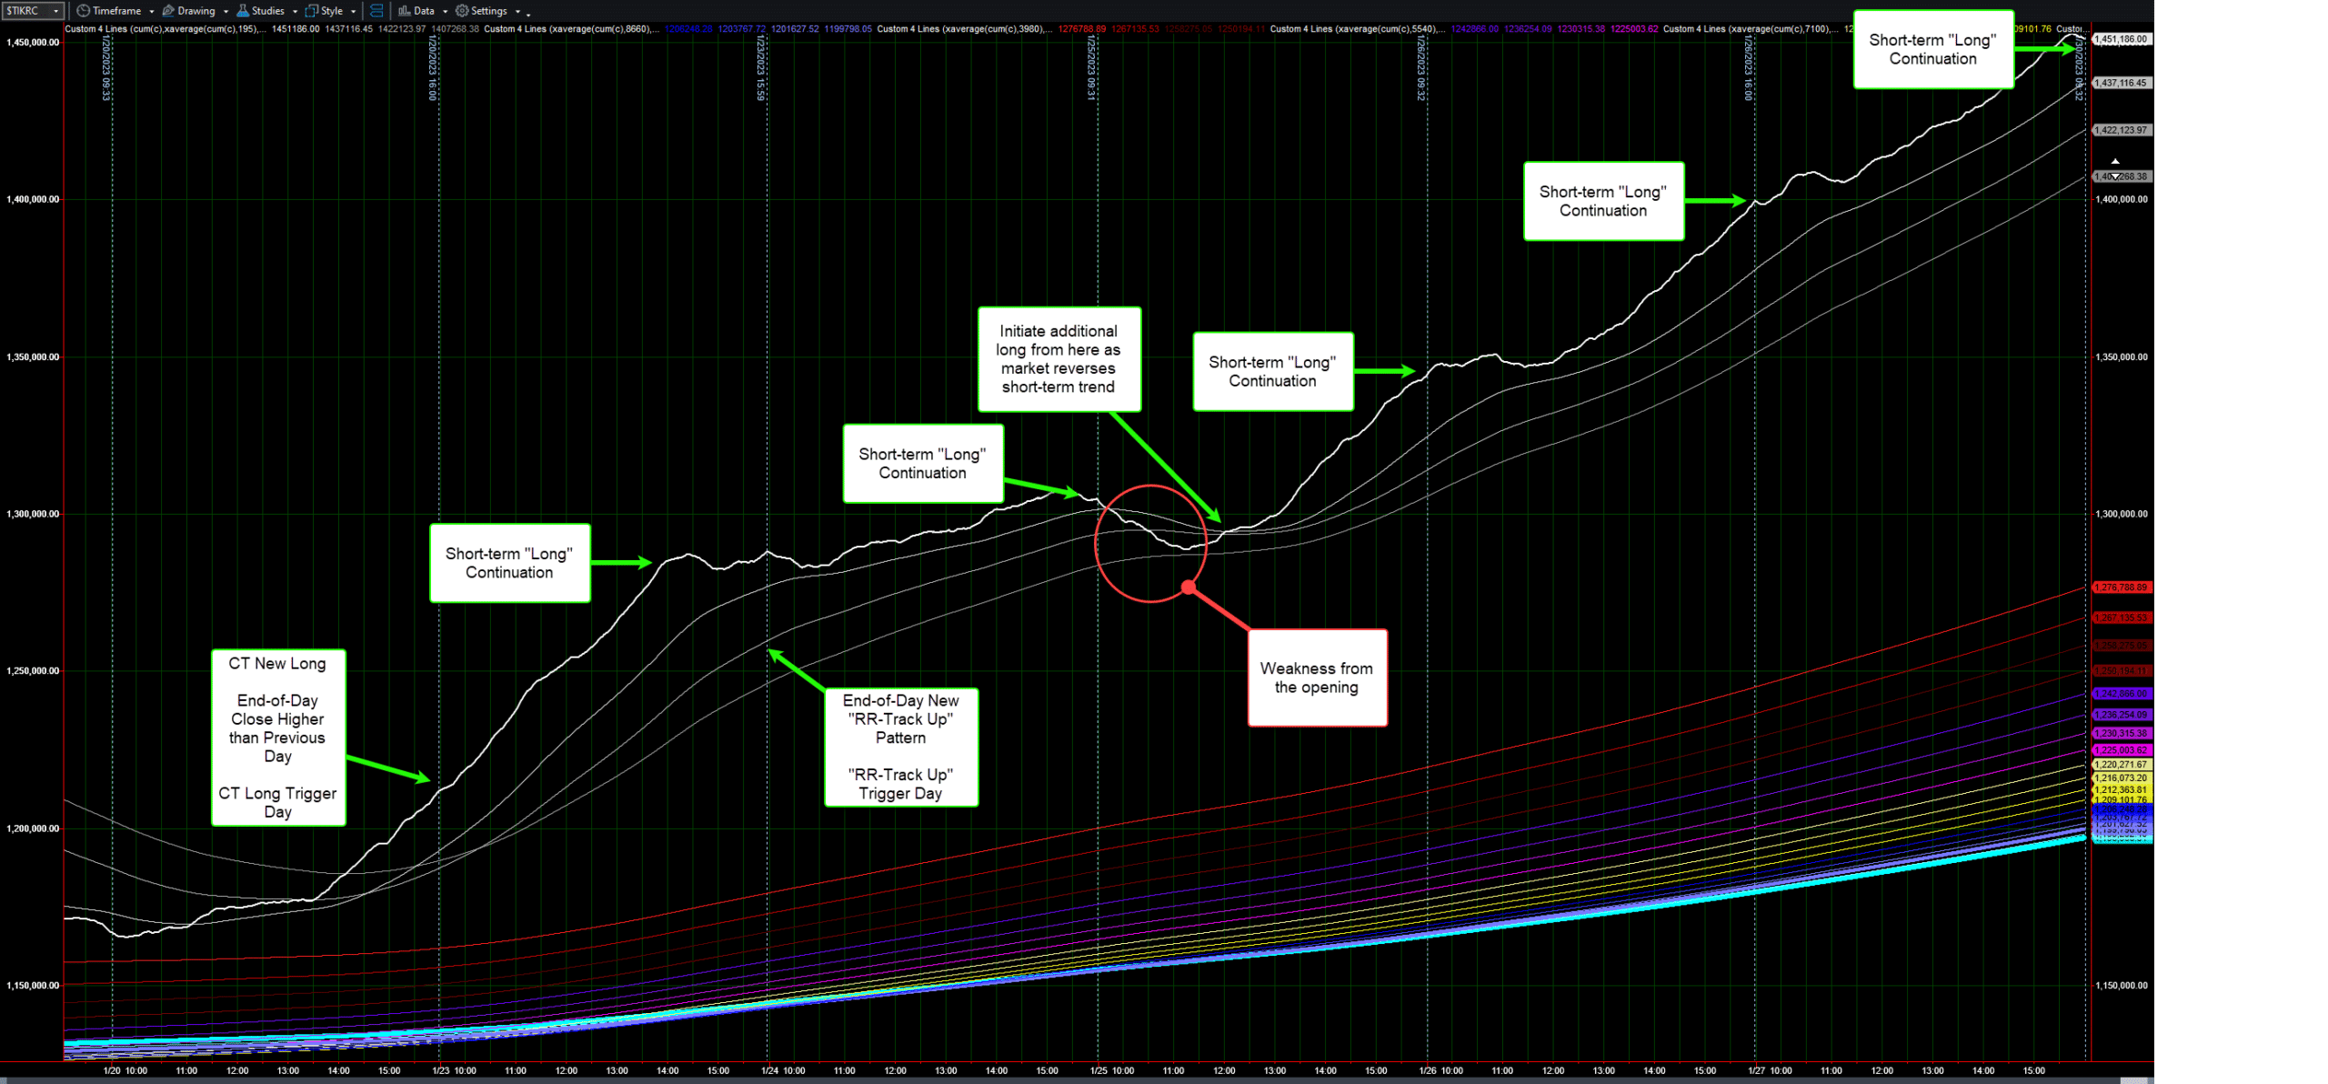Click the Drawing pen icon
The width and height of the screenshot is (2328, 1084).
(168, 11)
